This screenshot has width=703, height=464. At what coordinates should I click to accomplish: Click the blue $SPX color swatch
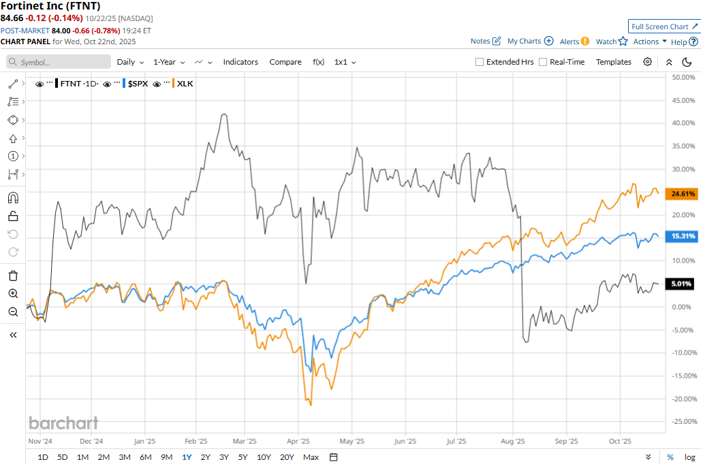click(x=124, y=83)
